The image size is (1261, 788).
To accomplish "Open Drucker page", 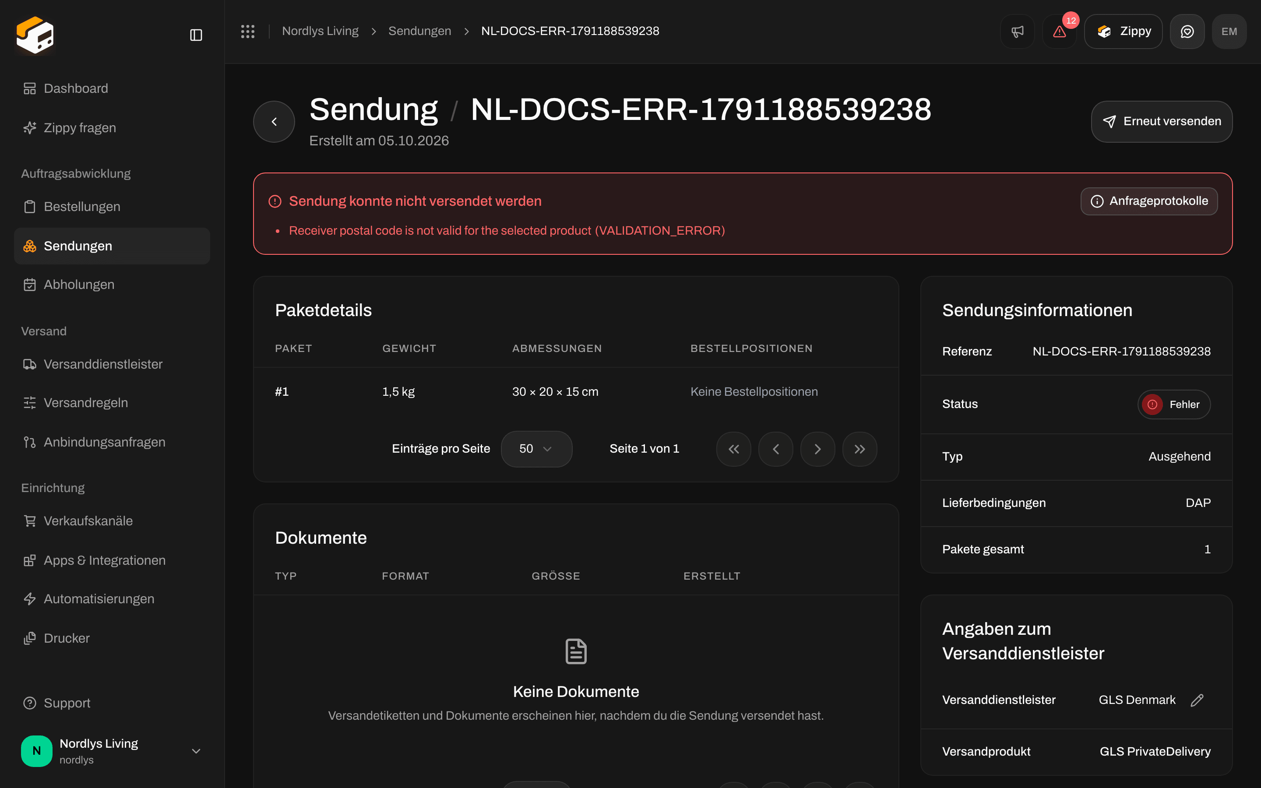I will 112,638.
